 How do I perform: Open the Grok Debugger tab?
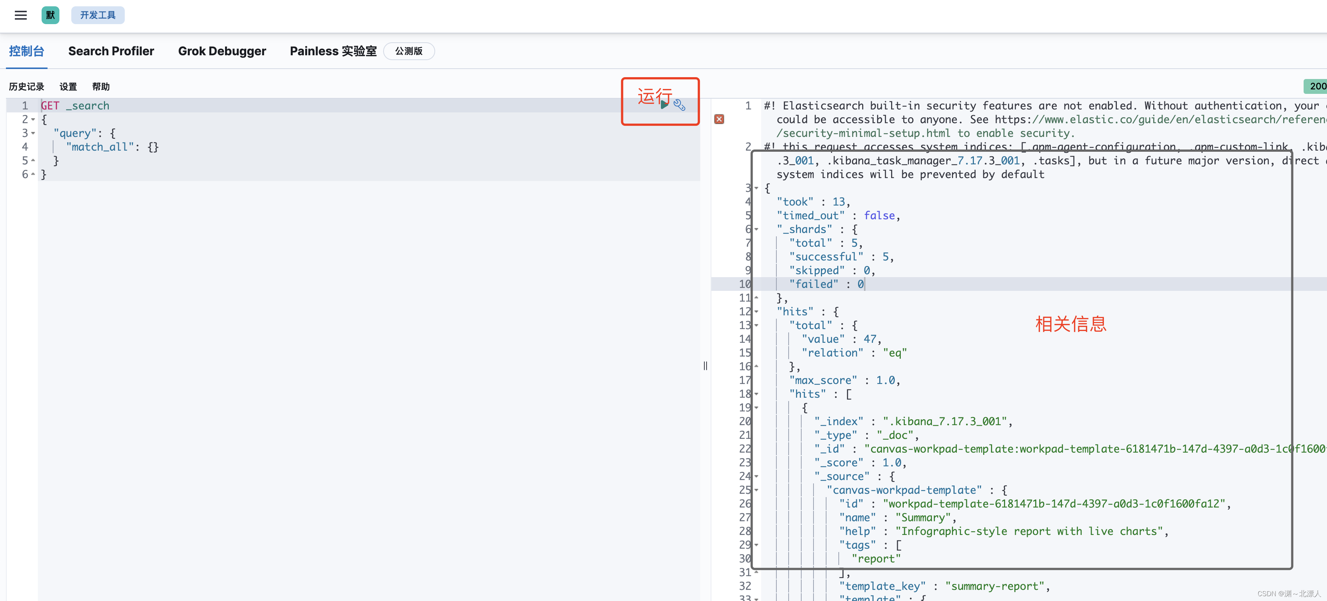pyautogui.click(x=222, y=51)
